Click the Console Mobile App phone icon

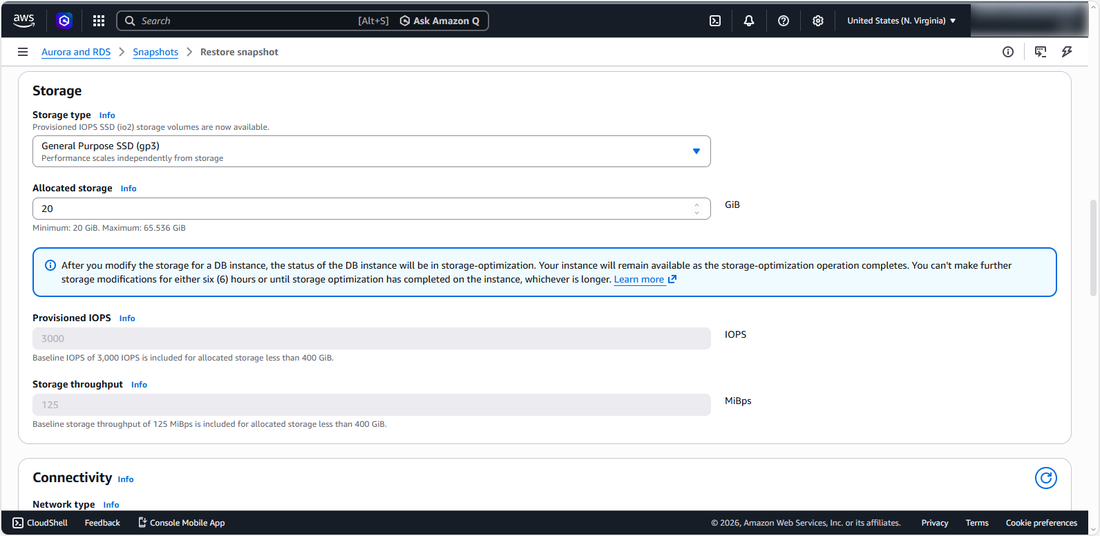(142, 523)
